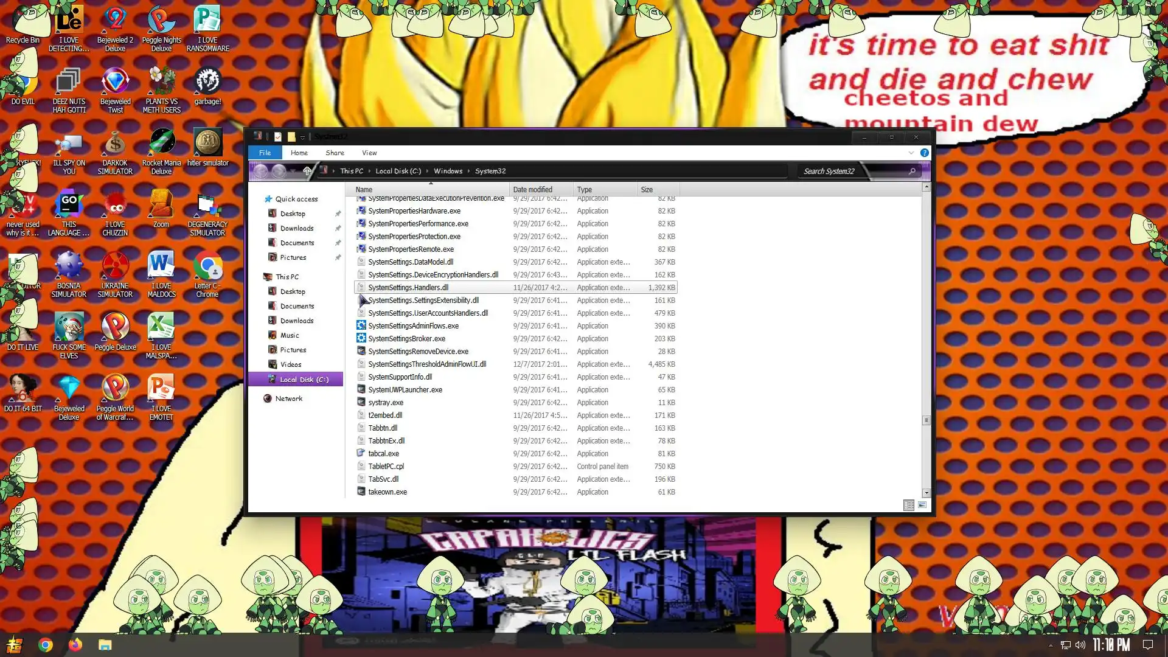The height and width of the screenshot is (657, 1168).
Task: Click the New Folder quick access icon
Action: [x=291, y=137]
